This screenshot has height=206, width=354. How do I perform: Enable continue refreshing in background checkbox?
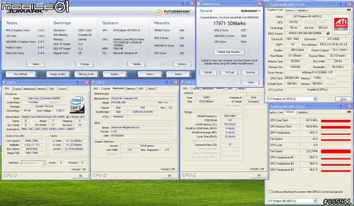pyautogui.click(x=270, y=192)
